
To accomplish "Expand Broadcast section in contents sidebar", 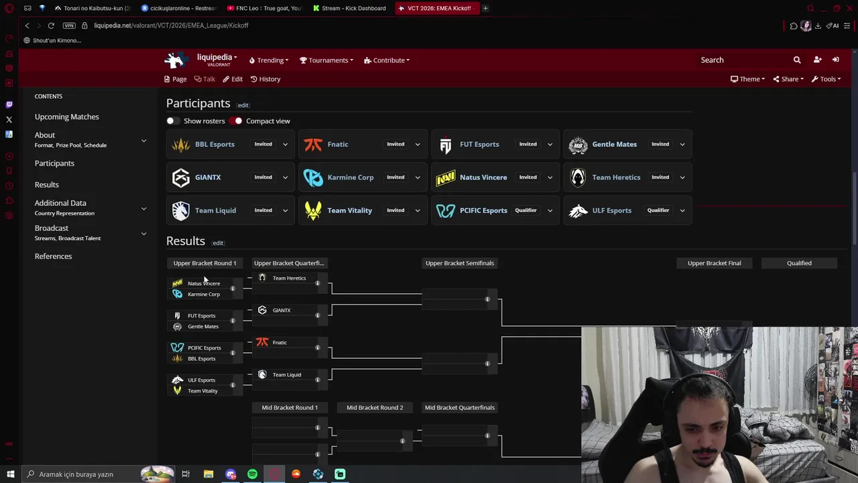I will point(143,233).
